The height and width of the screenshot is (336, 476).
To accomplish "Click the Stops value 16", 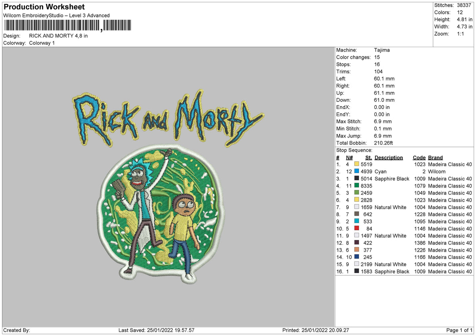I will click(x=377, y=64).
